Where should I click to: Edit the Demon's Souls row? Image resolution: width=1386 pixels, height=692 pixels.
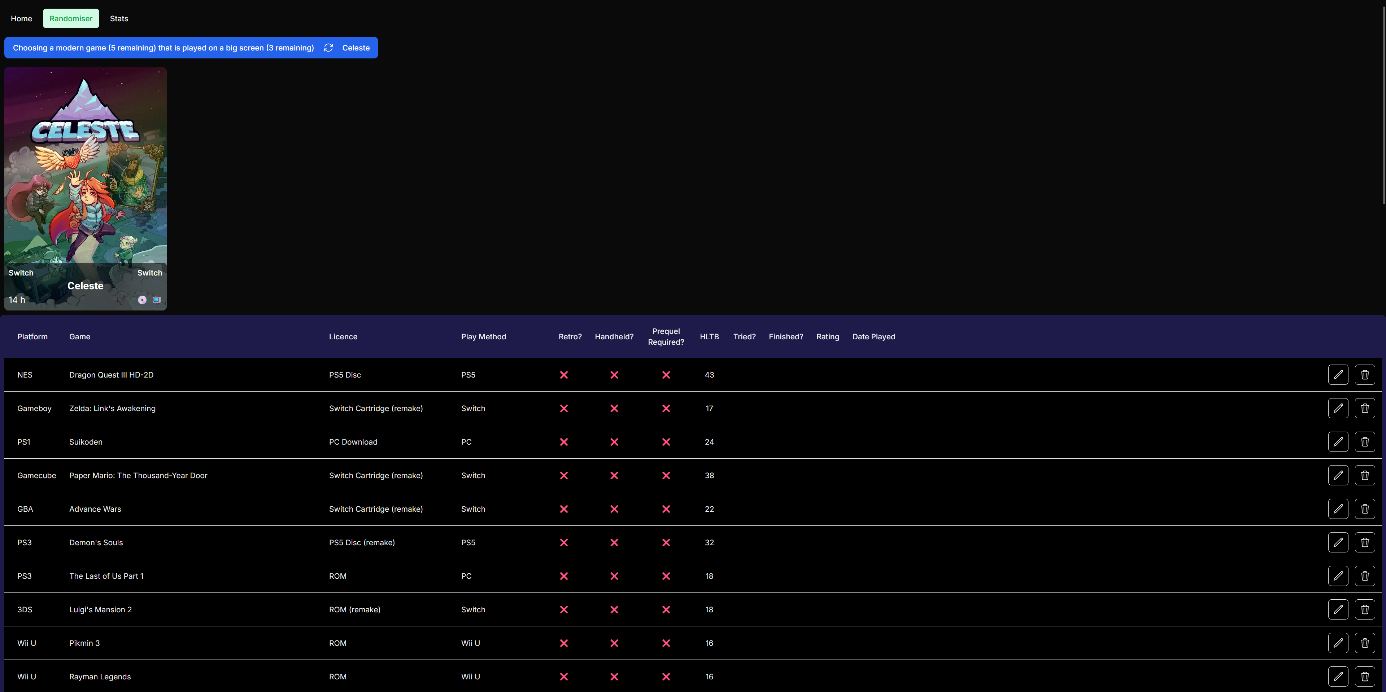click(x=1338, y=542)
